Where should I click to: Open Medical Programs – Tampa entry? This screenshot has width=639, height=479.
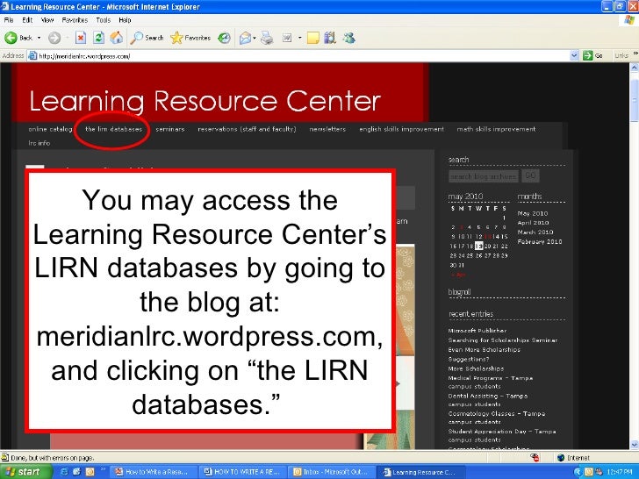point(491,382)
